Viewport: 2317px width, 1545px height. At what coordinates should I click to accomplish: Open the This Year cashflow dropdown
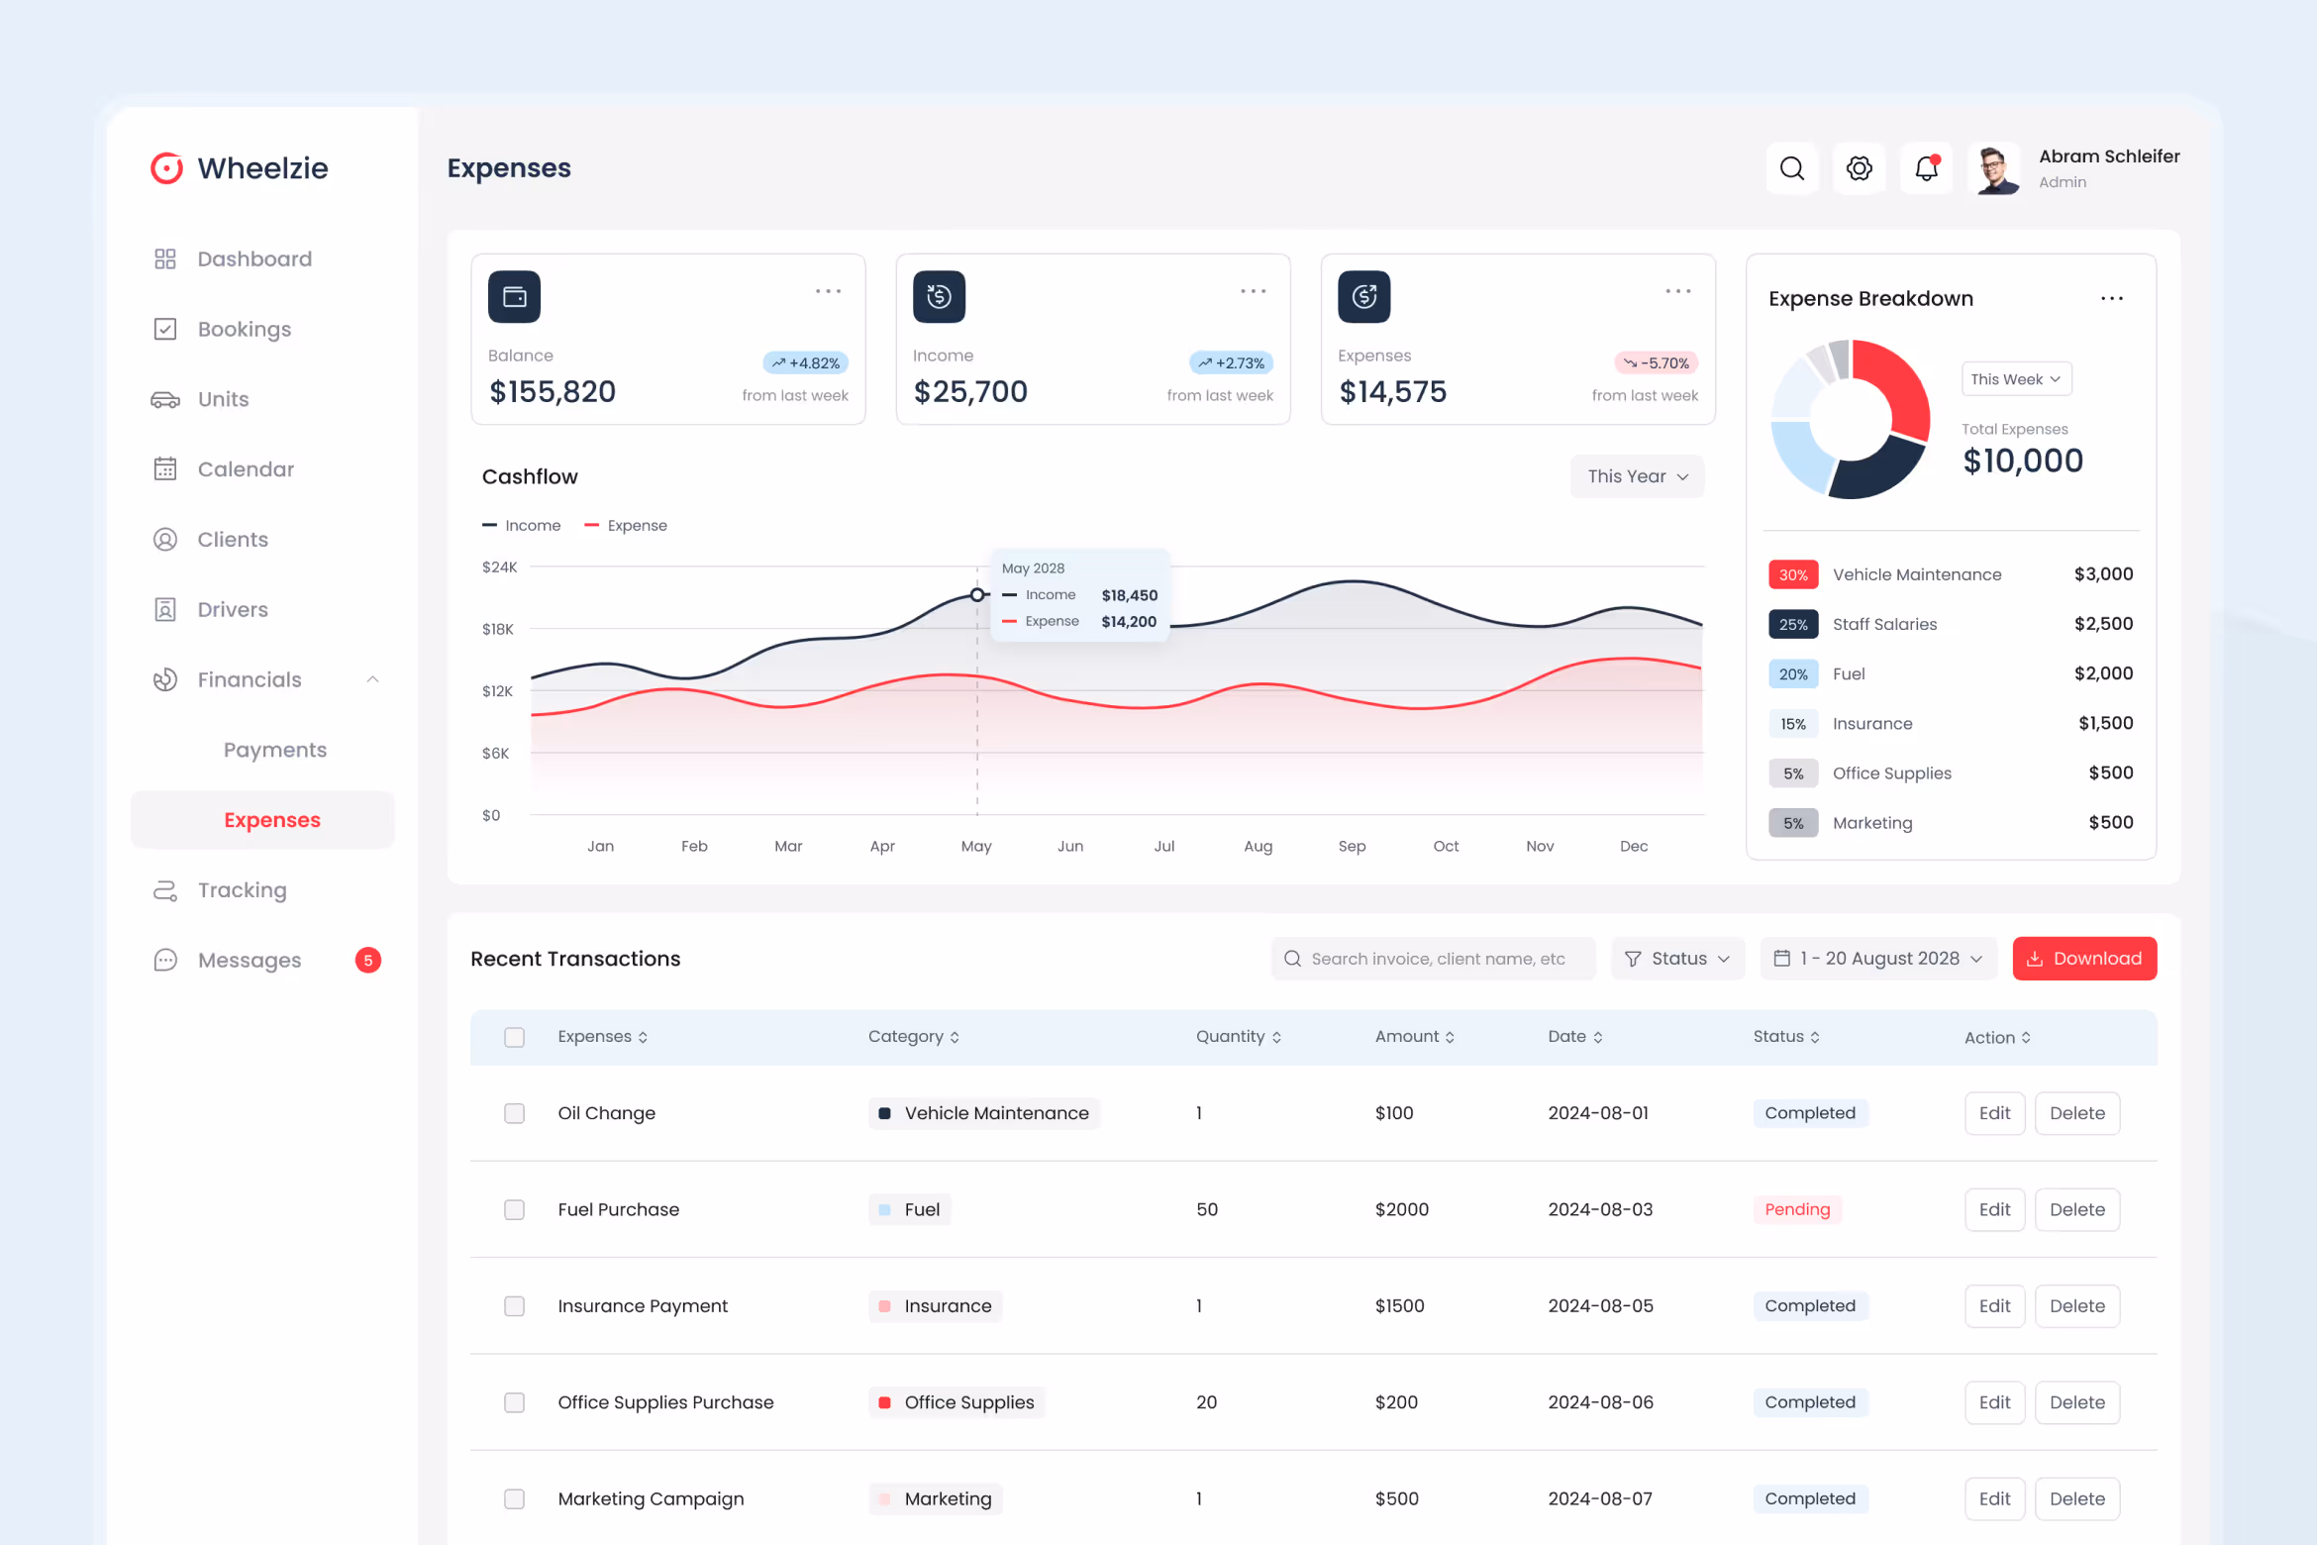point(1637,476)
